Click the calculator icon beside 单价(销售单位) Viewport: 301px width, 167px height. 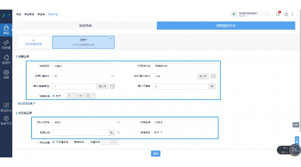[113, 86]
